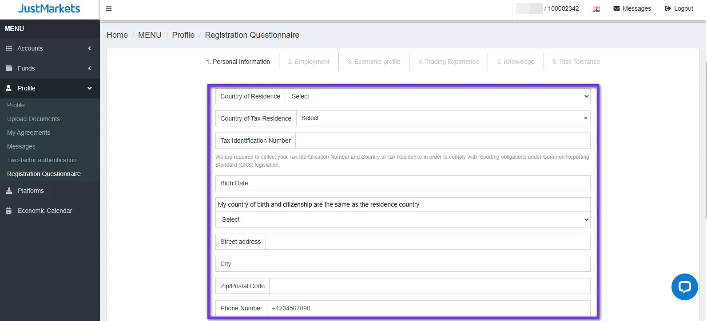This screenshot has width=707, height=321.
Task: Switch to the Employment step tab
Action: [309, 62]
